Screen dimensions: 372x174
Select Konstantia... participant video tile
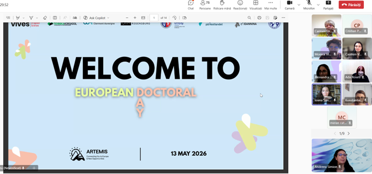pos(357,94)
